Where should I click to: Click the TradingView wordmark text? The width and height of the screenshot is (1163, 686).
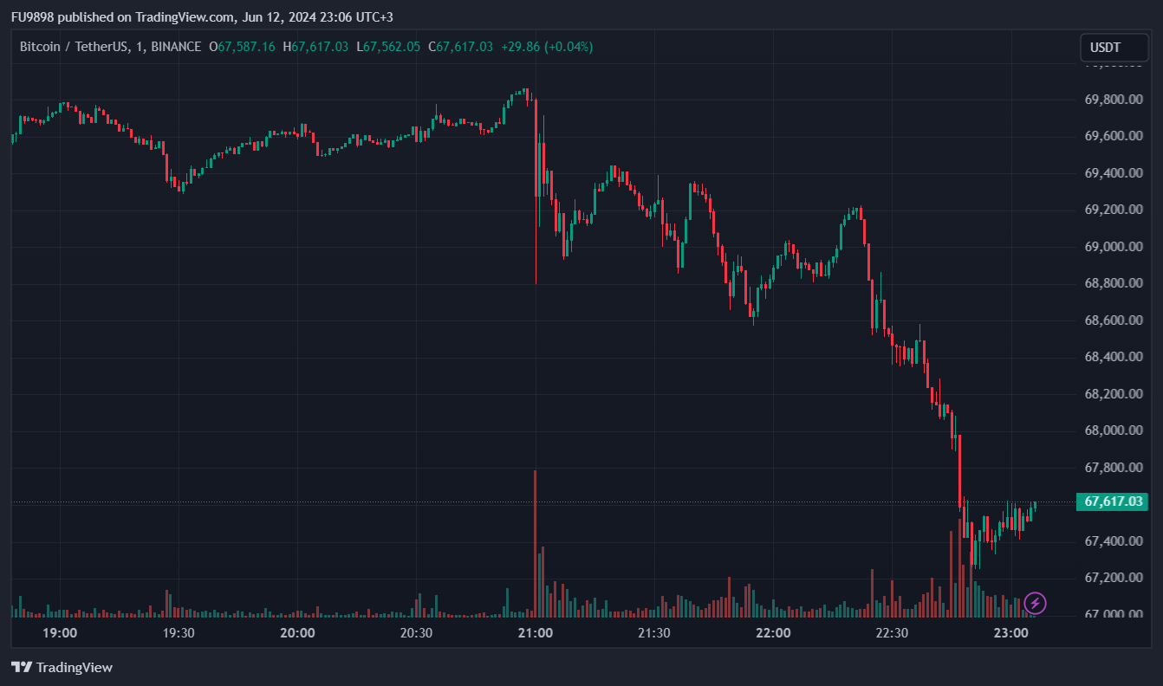[75, 668]
